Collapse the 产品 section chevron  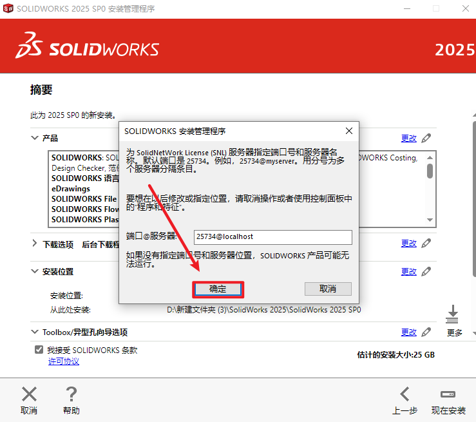[35, 138]
